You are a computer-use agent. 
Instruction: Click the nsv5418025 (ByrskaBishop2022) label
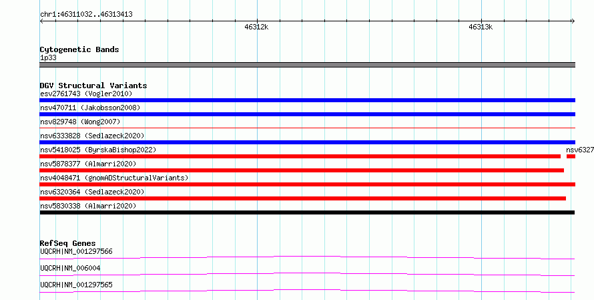point(98,150)
